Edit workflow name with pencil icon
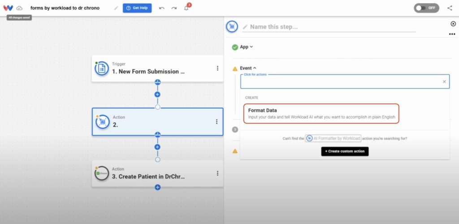Screen dimensions: 459x224 pos(116,8)
